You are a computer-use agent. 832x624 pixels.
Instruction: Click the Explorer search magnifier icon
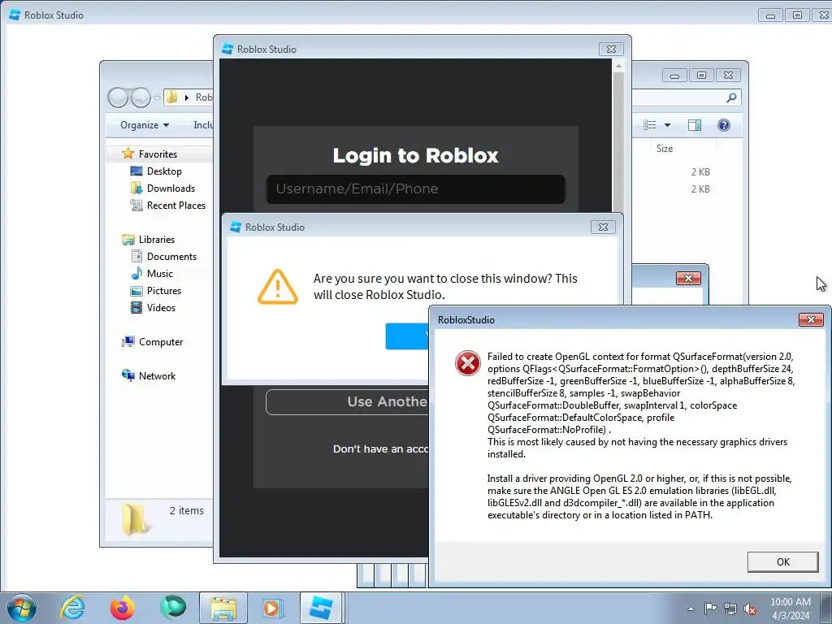click(731, 97)
